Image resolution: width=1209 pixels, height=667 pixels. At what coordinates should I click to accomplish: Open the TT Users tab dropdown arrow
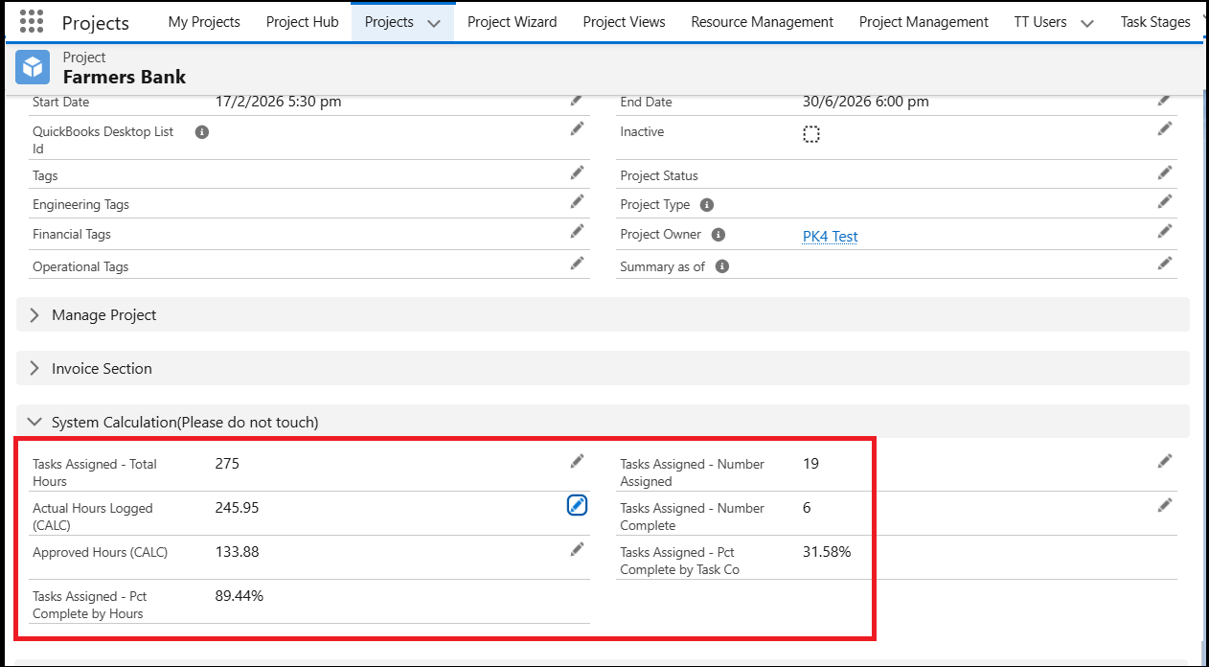[1086, 23]
